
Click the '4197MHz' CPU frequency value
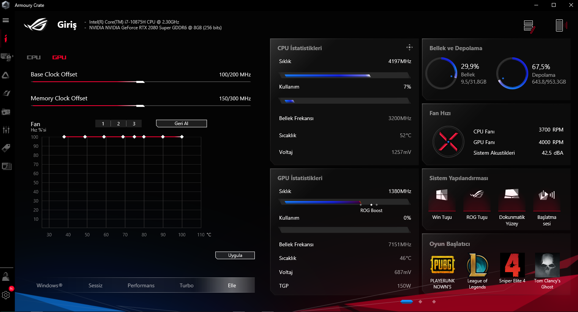point(400,61)
